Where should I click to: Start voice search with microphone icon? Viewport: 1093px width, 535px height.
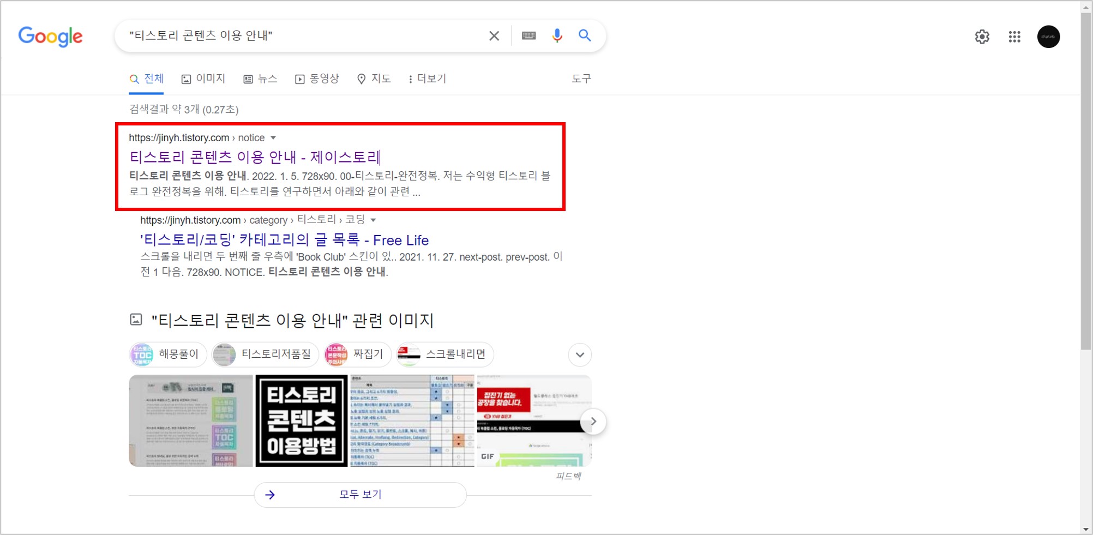(x=557, y=36)
